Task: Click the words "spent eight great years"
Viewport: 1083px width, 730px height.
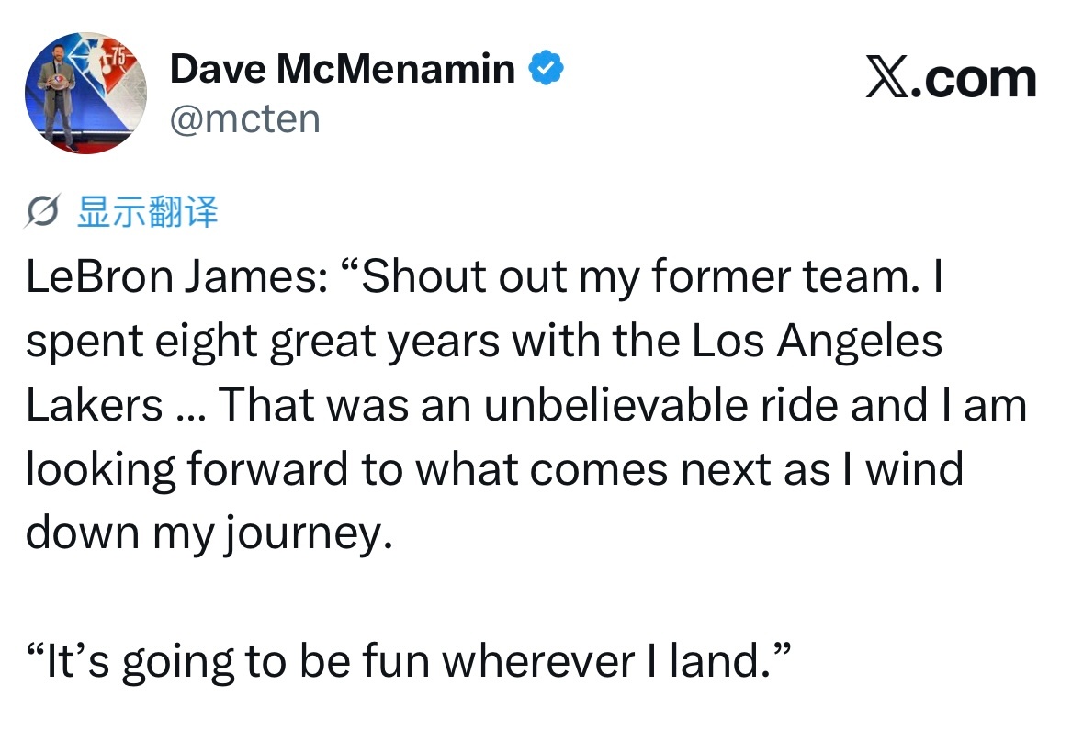Action: [263, 342]
